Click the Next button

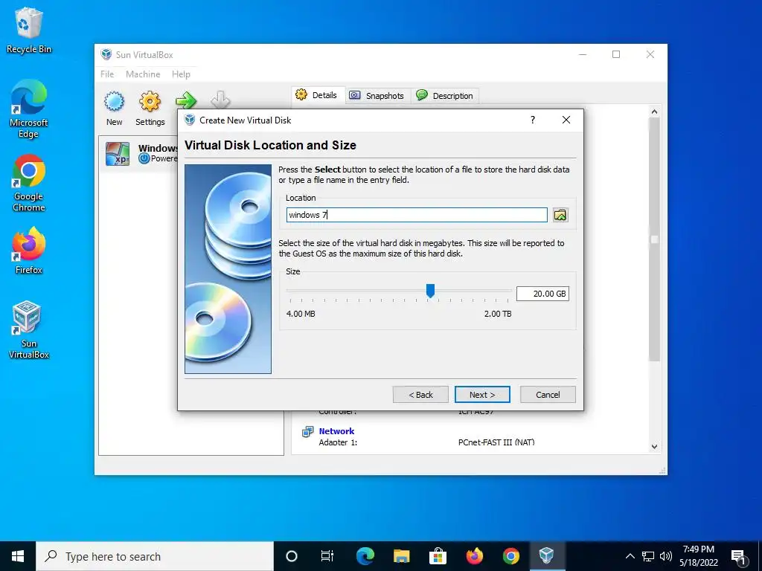482,394
